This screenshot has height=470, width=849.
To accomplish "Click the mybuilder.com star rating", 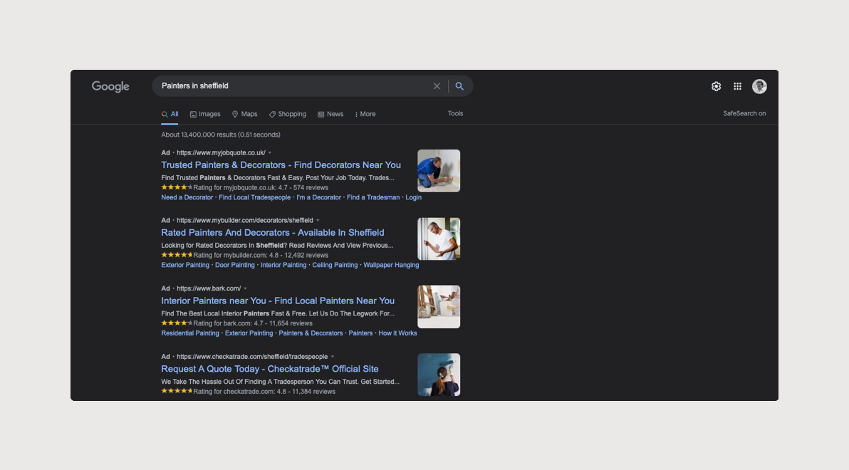I will (177, 255).
